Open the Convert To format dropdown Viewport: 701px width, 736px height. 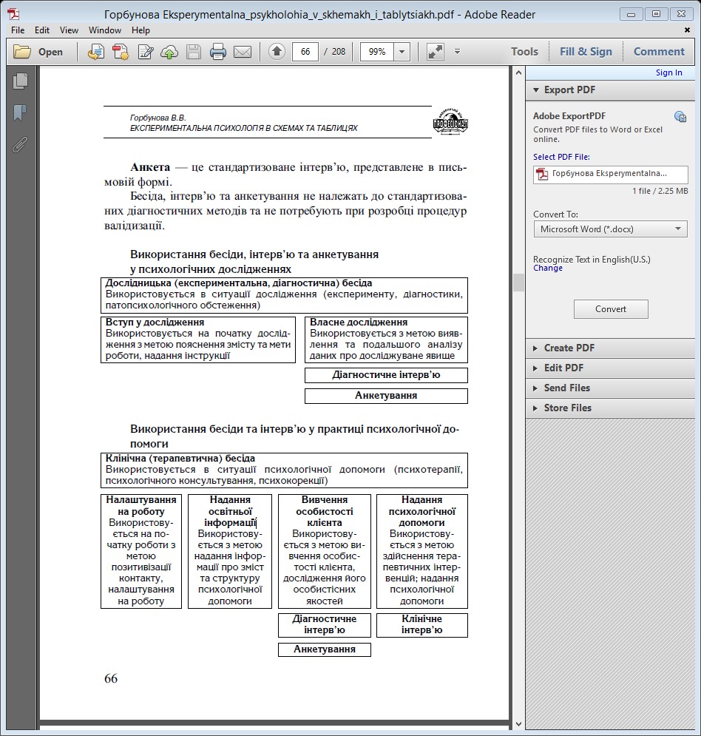tap(610, 229)
